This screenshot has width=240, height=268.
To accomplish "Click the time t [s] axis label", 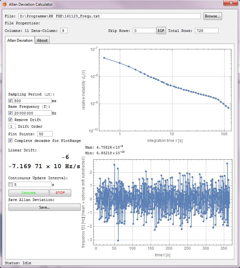I will (x=163, y=255).
